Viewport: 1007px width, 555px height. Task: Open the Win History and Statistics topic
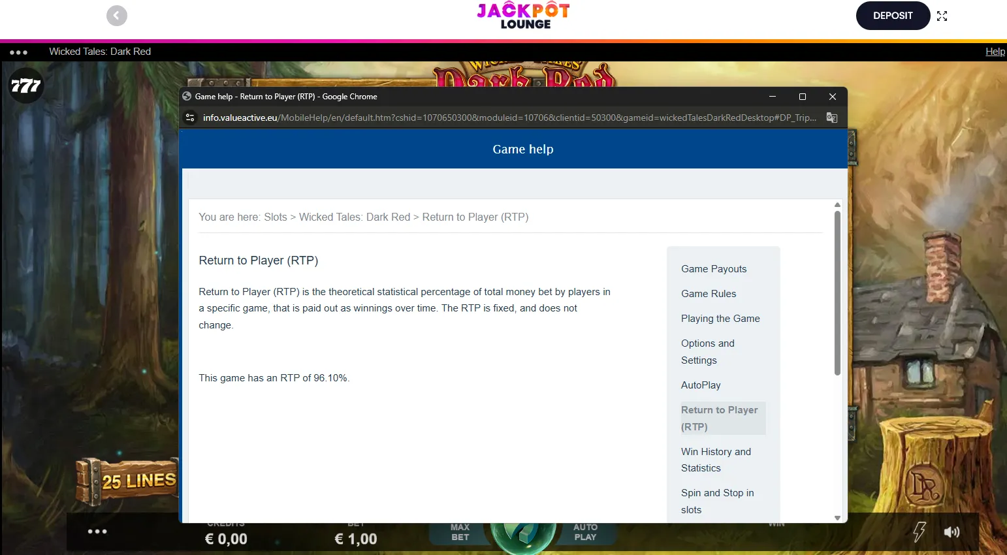(716, 460)
